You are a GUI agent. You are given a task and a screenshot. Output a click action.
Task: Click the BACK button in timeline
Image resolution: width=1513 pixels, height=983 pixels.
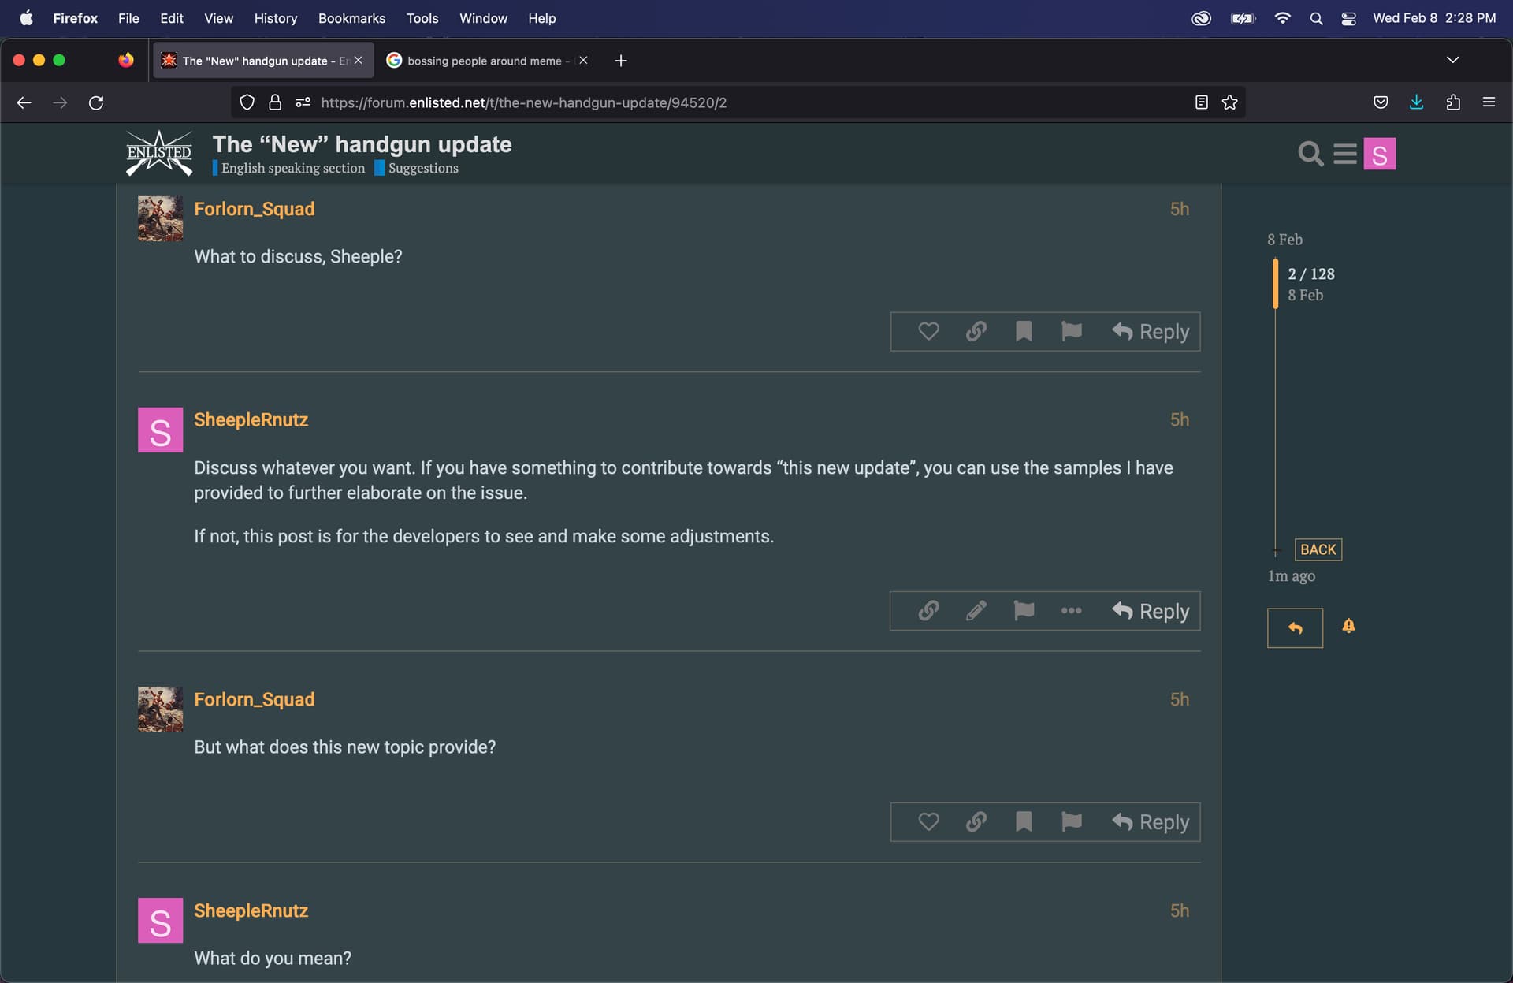coord(1318,549)
